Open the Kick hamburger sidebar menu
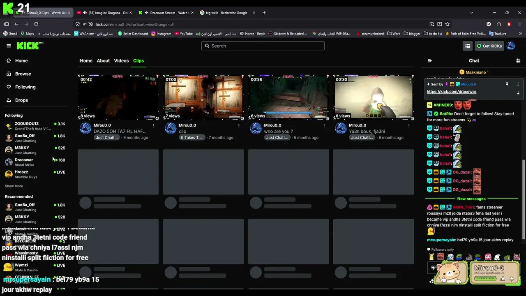The height and width of the screenshot is (296, 526). [9, 46]
